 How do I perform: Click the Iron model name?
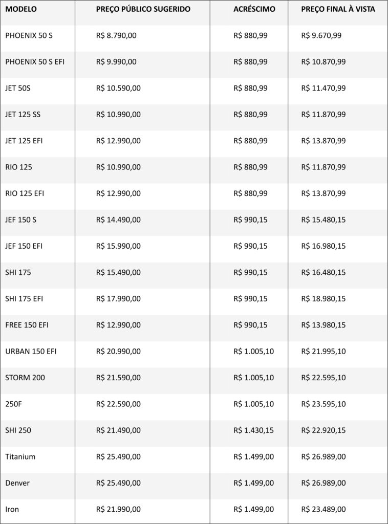pyautogui.click(x=12, y=509)
